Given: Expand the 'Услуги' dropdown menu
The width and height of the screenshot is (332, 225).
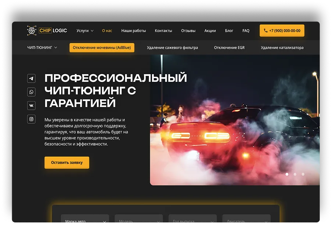Looking at the screenshot, I should [x=85, y=31].
